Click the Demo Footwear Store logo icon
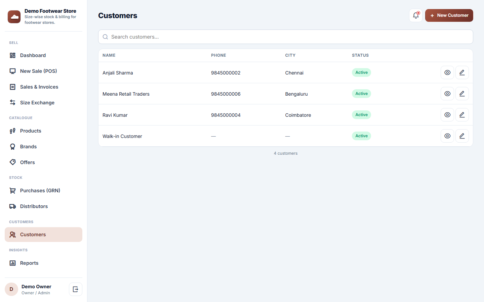 pos(14,17)
